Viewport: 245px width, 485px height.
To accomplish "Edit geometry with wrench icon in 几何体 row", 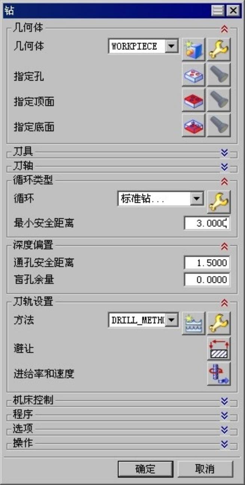I will (219, 49).
